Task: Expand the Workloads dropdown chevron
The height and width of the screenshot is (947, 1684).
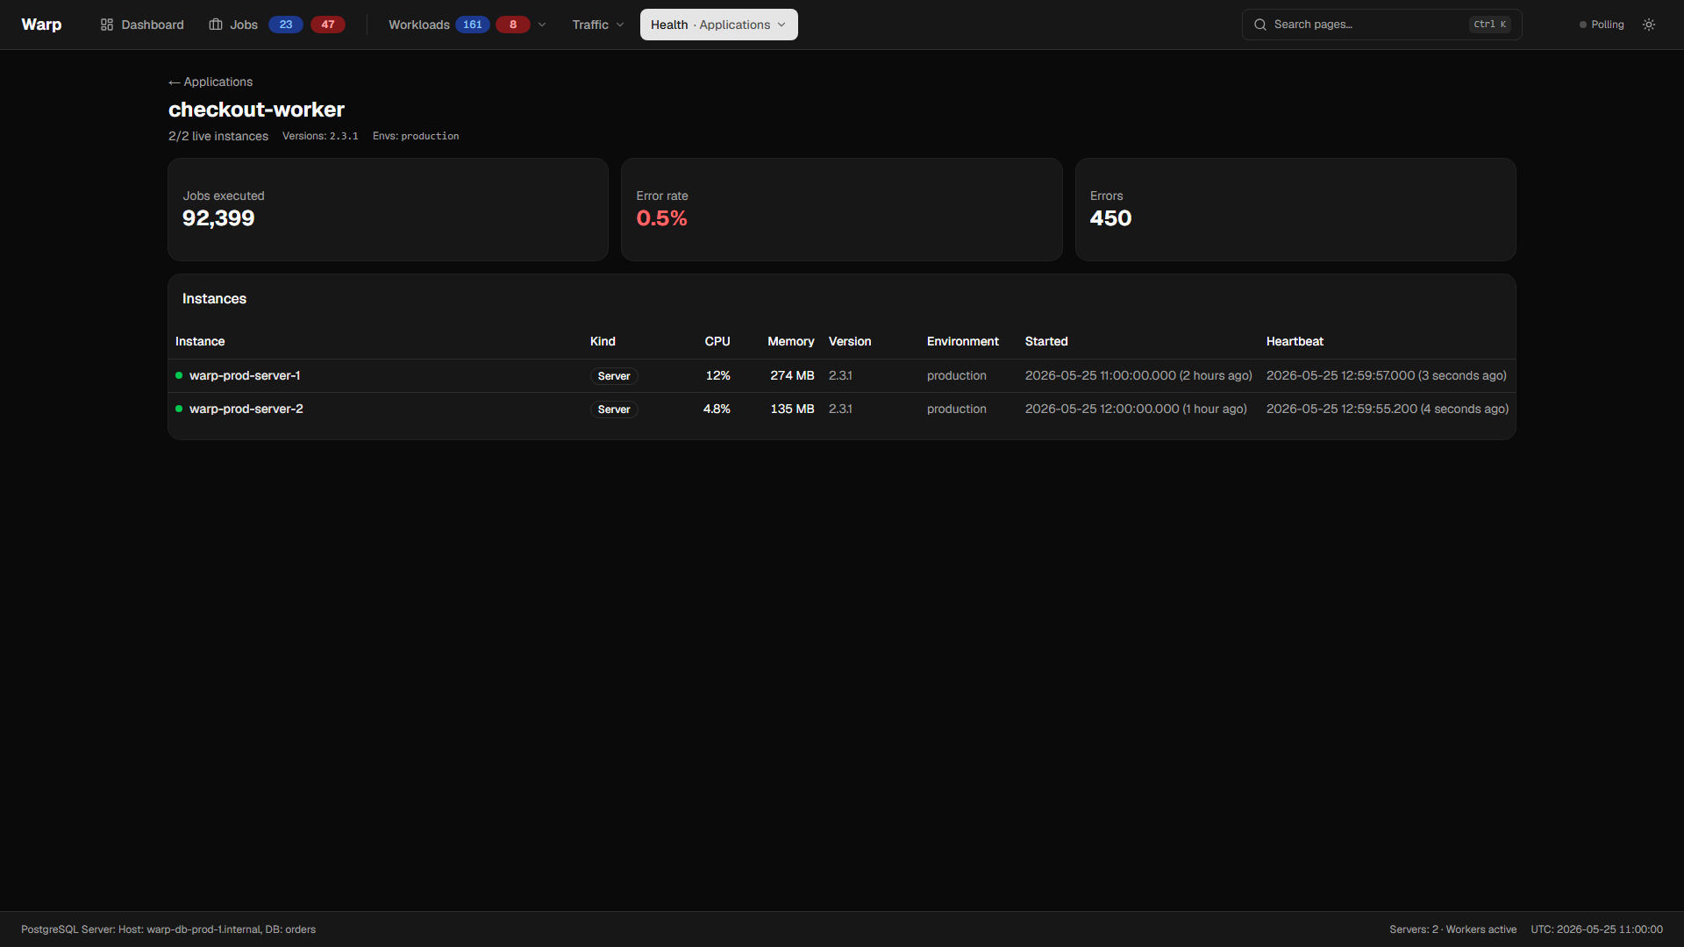Action: [x=542, y=25]
